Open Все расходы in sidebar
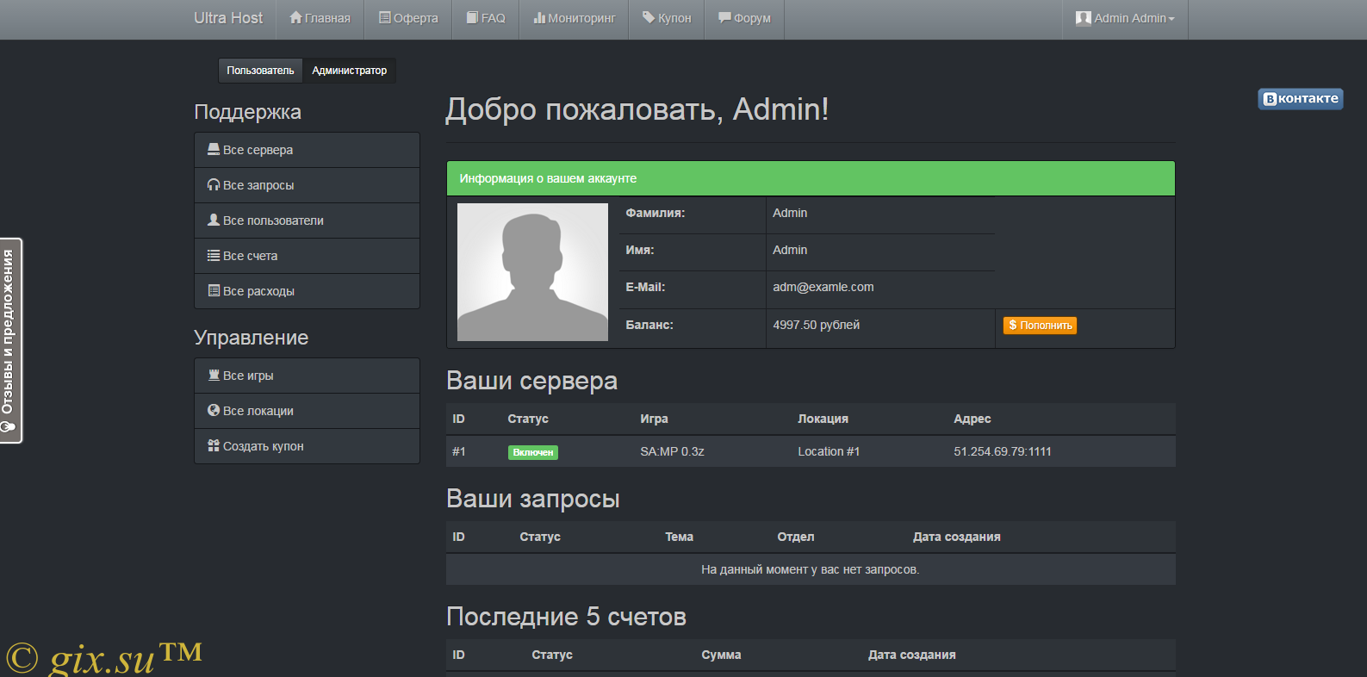Screen dimensions: 1367x677 (x=307, y=291)
